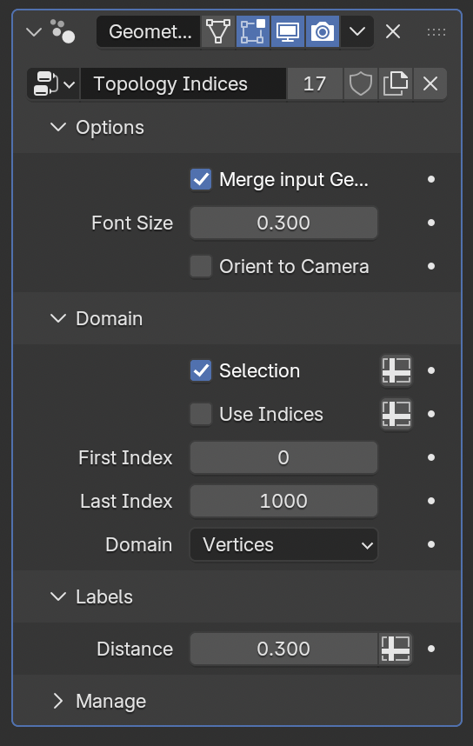The image size is (473, 746).
Task: Click the fake user shield icon
Action: 360,84
